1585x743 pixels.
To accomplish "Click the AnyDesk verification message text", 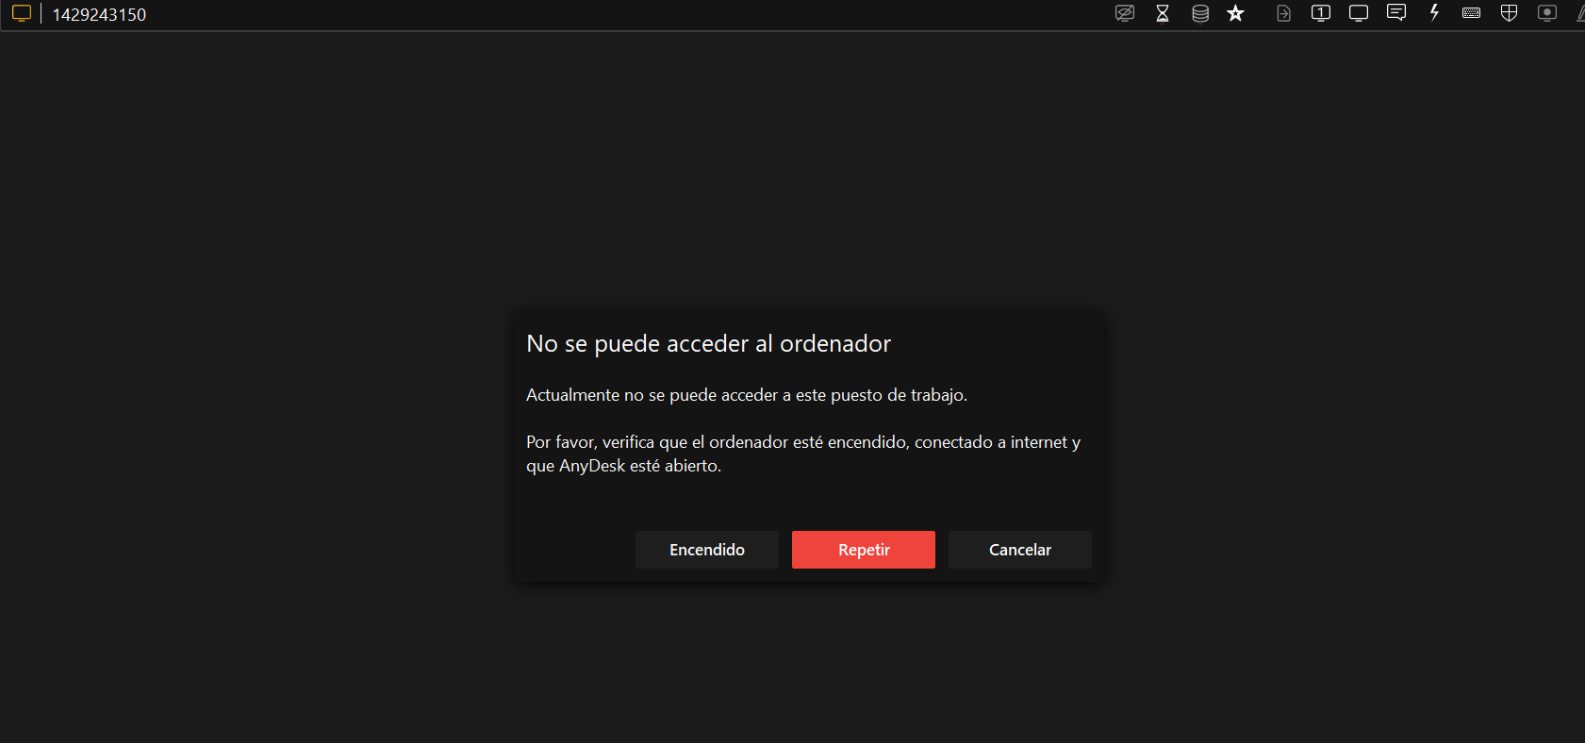I will (802, 454).
